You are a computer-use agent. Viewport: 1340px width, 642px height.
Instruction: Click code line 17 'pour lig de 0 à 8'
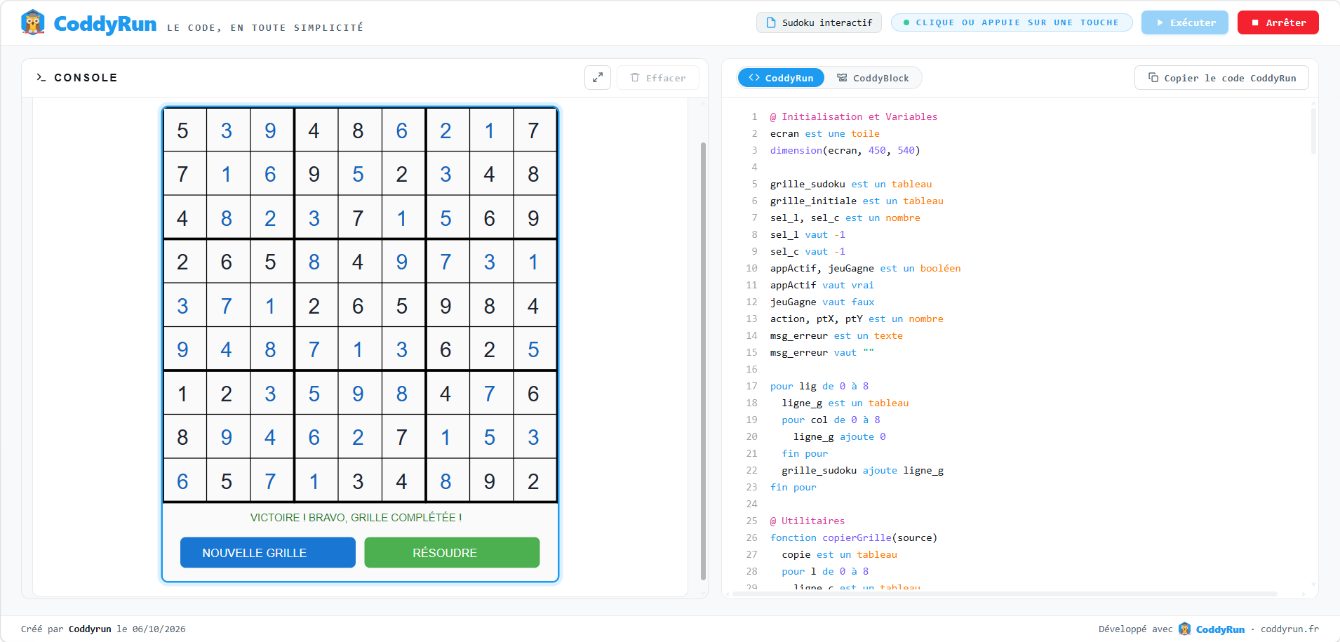[x=819, y=387]
